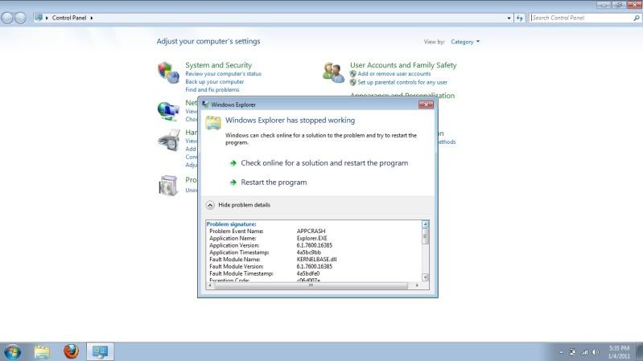Viewport: 643px width, 361px height.
Task: Open System and Security heading link
Action: point(218,65)
